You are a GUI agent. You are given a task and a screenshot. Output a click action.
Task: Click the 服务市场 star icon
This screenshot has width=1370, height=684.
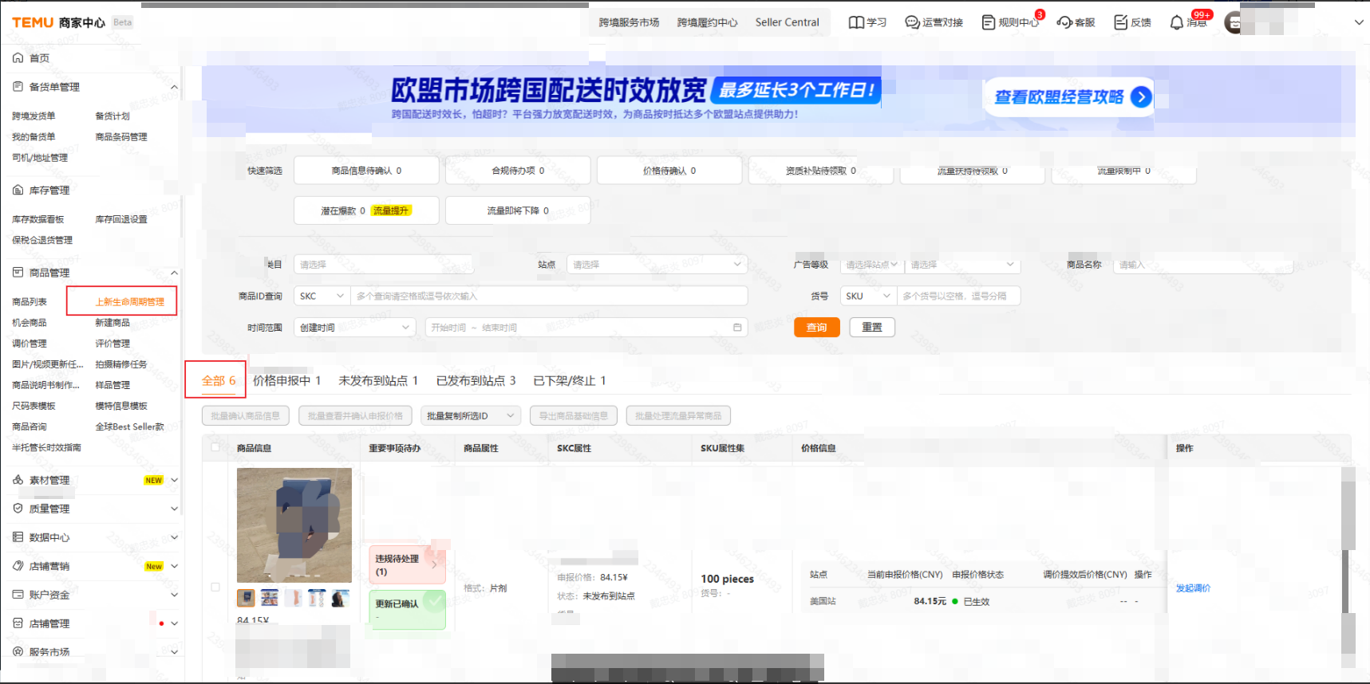[18, 652]
